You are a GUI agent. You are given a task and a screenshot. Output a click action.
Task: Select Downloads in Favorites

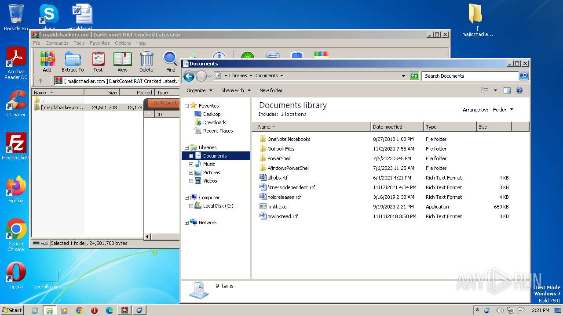pyautogui.click(x=210, y=122)
